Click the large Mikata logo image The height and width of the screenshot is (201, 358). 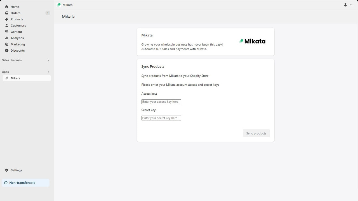click(252, 41)
